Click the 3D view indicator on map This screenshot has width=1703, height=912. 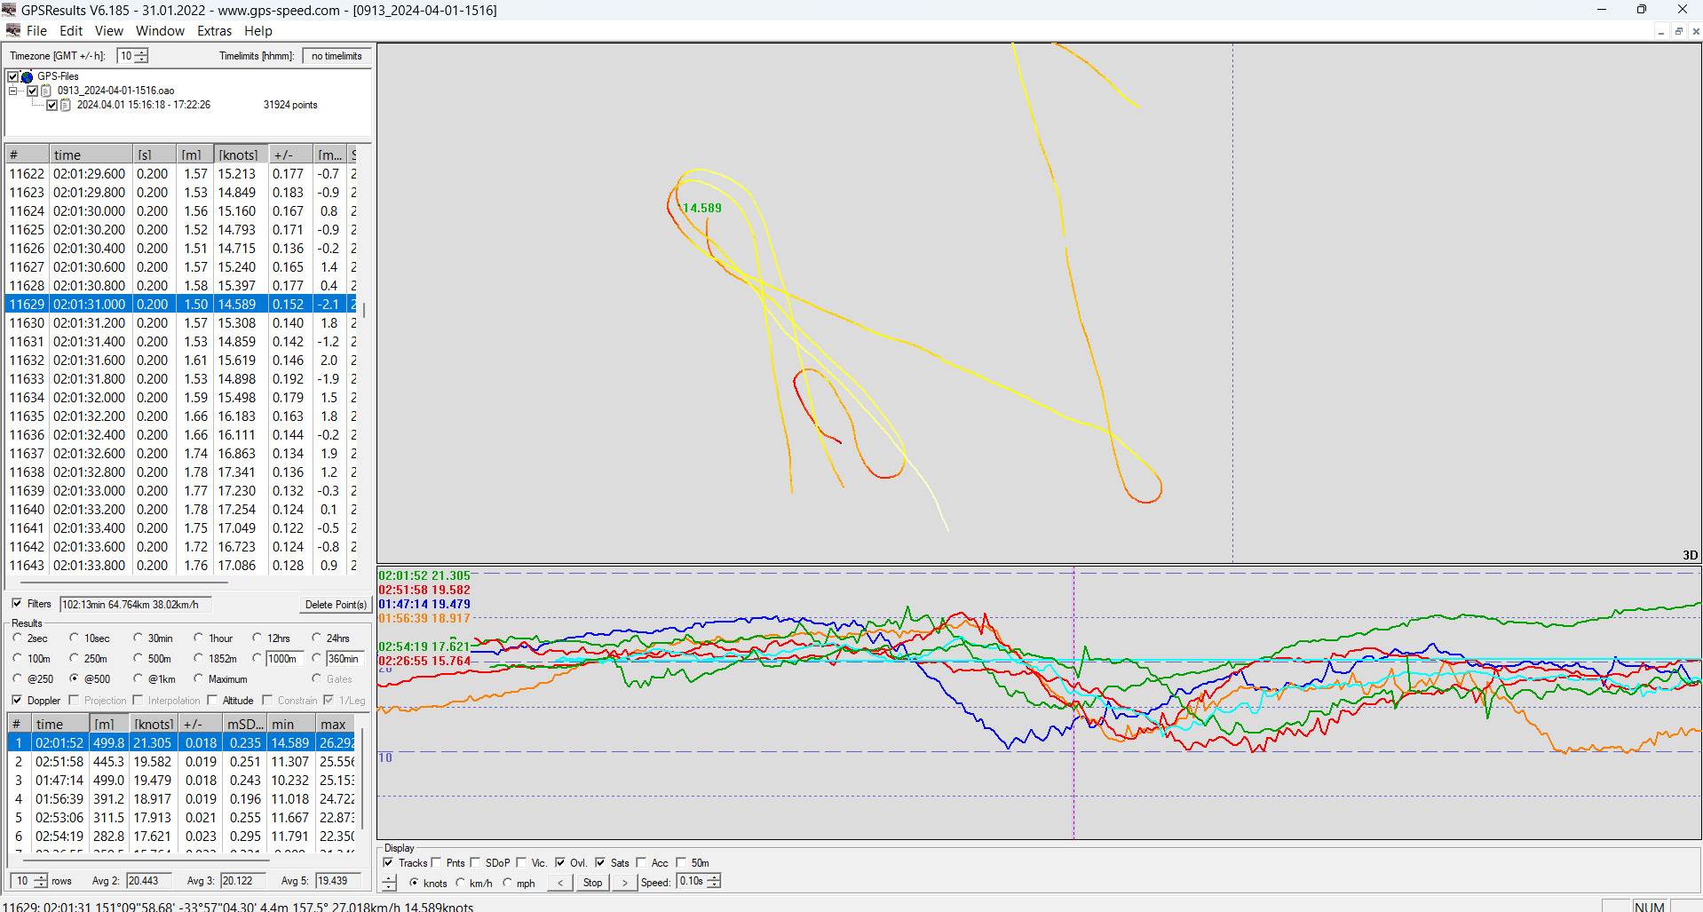(1689, 555)
